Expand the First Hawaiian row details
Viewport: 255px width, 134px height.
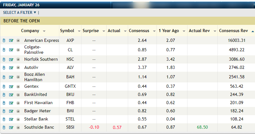(18, 103)
